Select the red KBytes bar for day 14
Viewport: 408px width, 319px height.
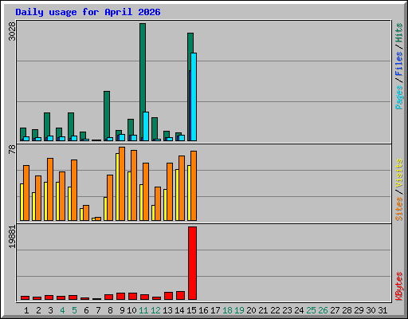pyautogui.click(x=180, y=296)
